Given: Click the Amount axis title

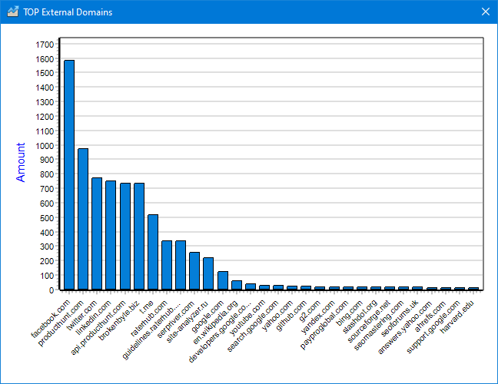Looking at the screenshot, I should point(21,162).
